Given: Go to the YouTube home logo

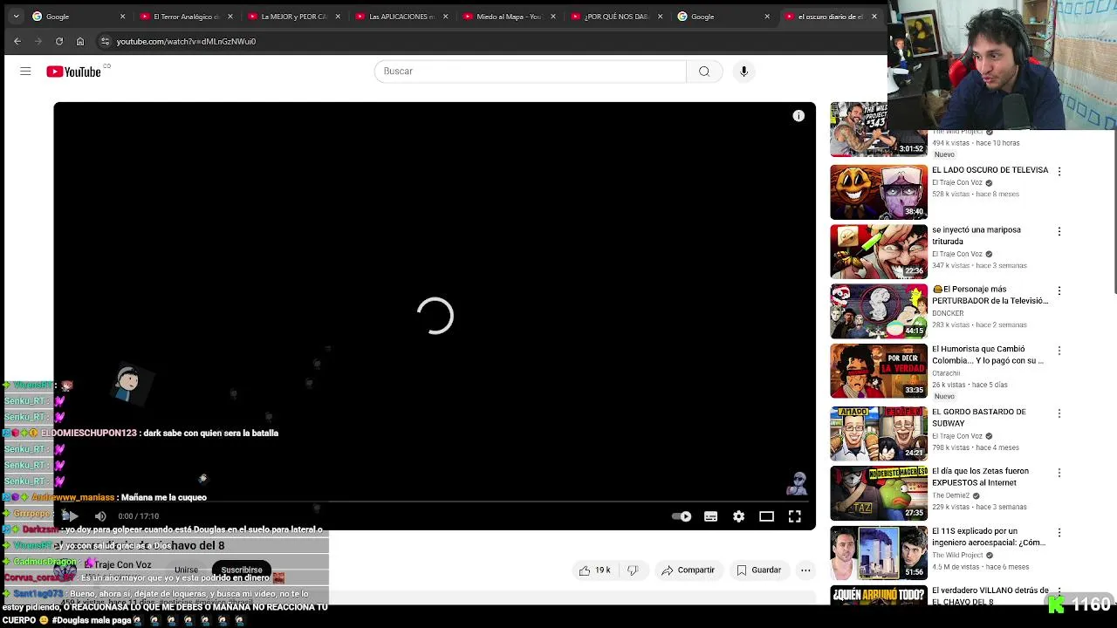Looking at the screenshot, I should 74,72.
